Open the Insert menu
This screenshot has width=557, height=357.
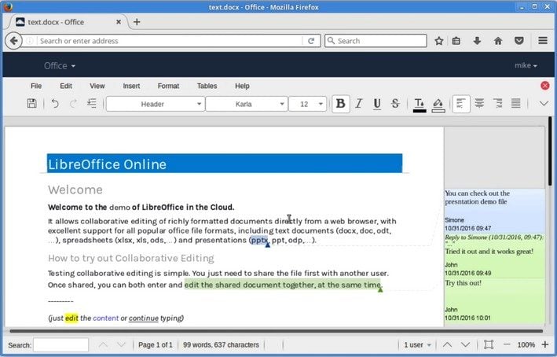click(x=131, y=86)
